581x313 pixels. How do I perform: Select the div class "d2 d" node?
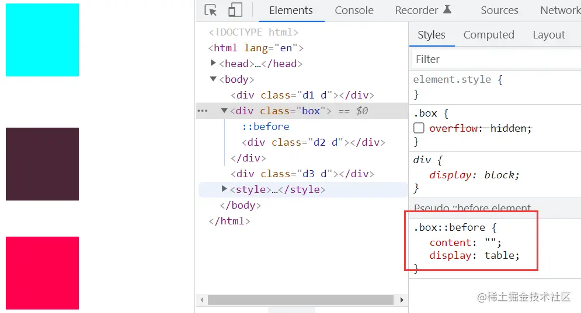pyautogui.click(x=314, y=142)
